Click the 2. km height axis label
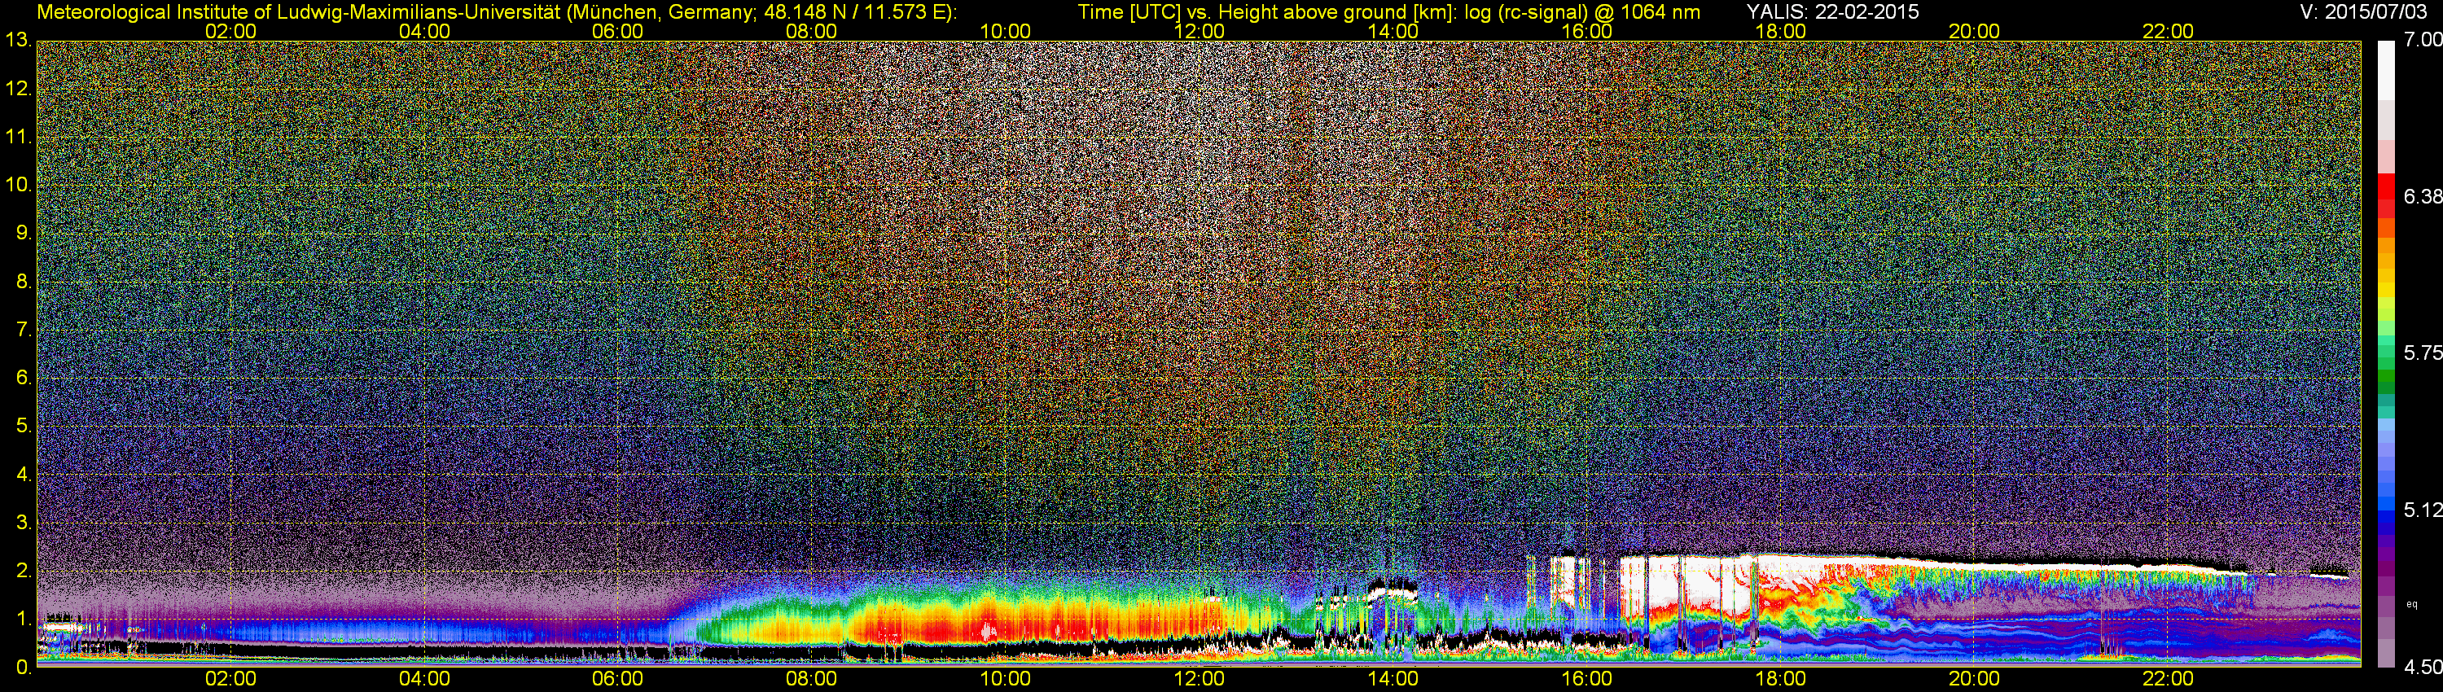 point(24,571)
